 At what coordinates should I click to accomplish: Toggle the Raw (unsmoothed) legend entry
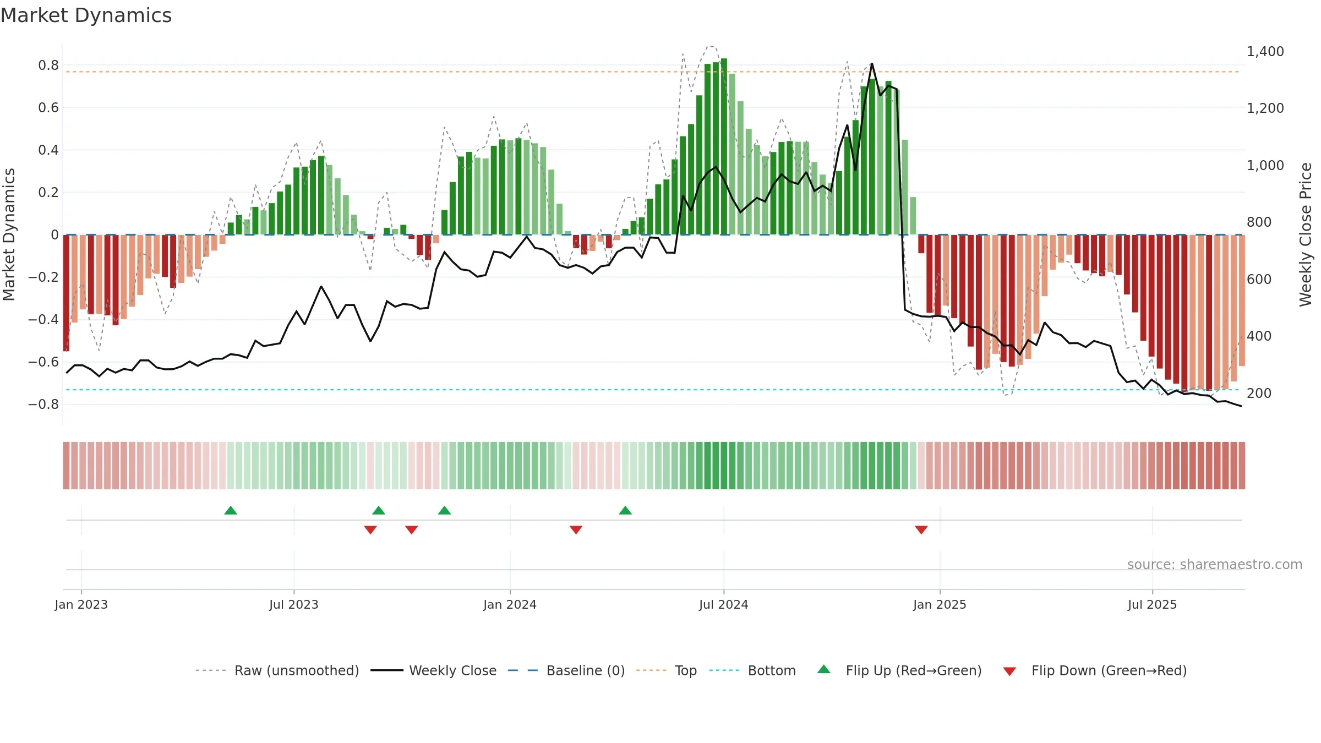click(x=277, y=670)
